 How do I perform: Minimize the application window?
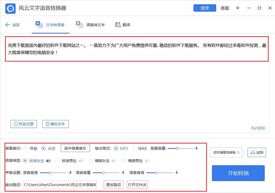point(249,8)
